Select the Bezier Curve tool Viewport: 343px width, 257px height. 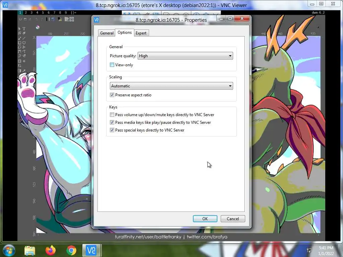pos(19,51)
